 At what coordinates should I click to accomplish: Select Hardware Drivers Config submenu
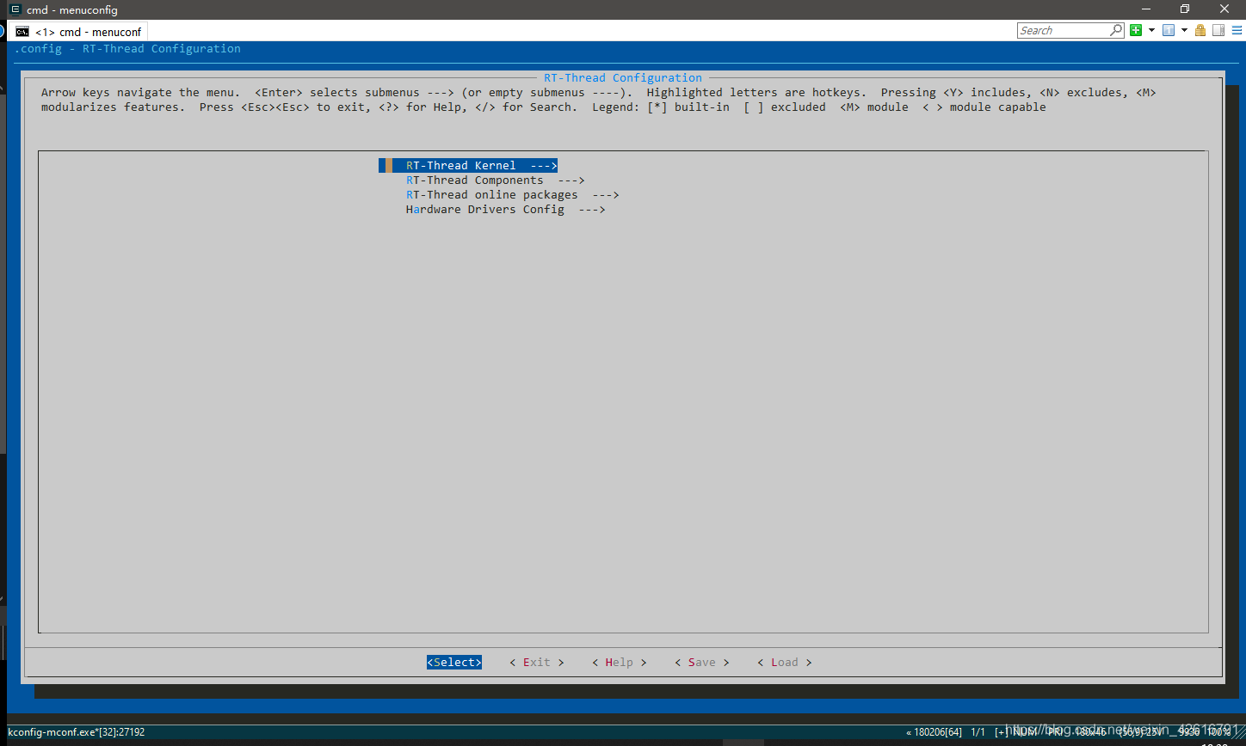pos(505,209)
